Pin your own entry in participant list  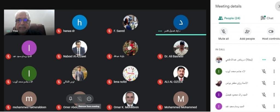point(274,60)
